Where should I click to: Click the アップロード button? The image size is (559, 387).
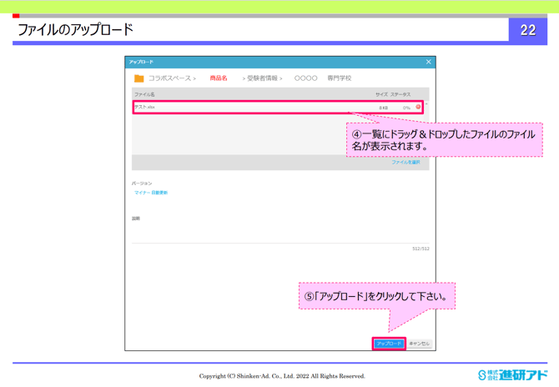click(389, 344)
